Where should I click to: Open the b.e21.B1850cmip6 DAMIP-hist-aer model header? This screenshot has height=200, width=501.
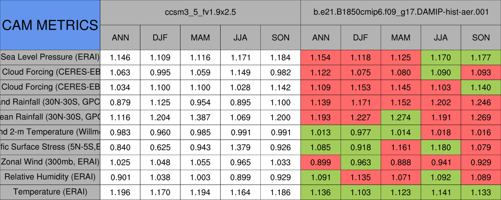[401, 13]
